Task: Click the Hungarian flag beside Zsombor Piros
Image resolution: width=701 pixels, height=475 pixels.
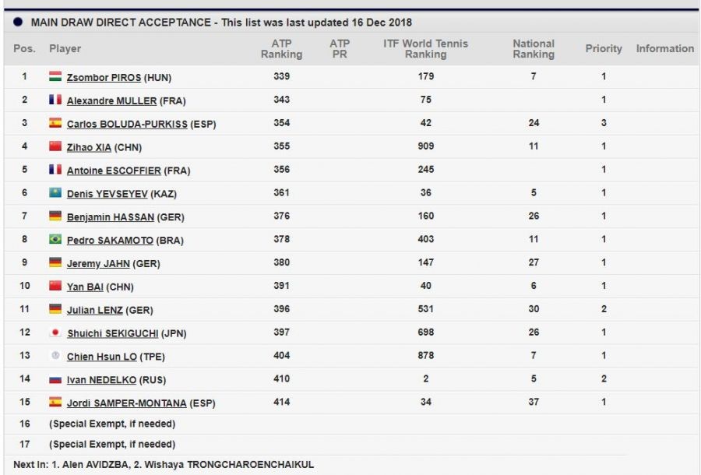Action: (x=55, y=76)
